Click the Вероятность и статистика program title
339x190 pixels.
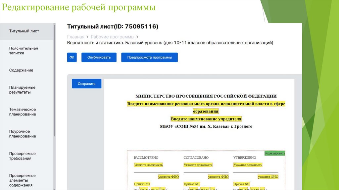coord(170,43)
